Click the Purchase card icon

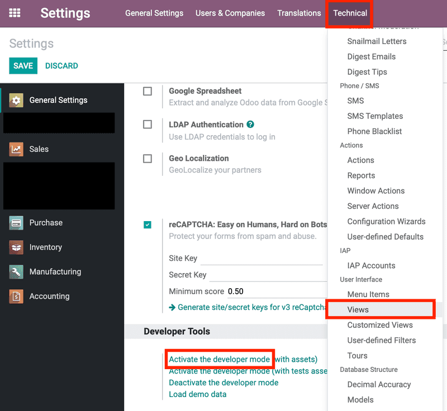[16, 223]
